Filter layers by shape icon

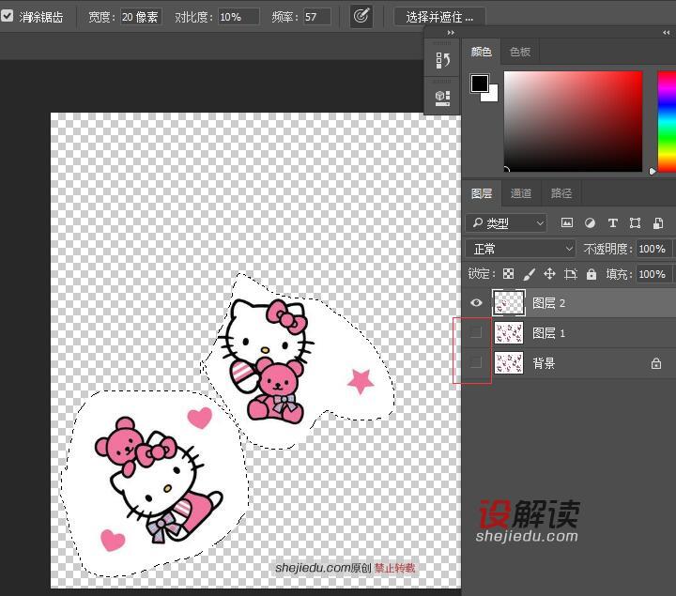click(x=636, y=223)
